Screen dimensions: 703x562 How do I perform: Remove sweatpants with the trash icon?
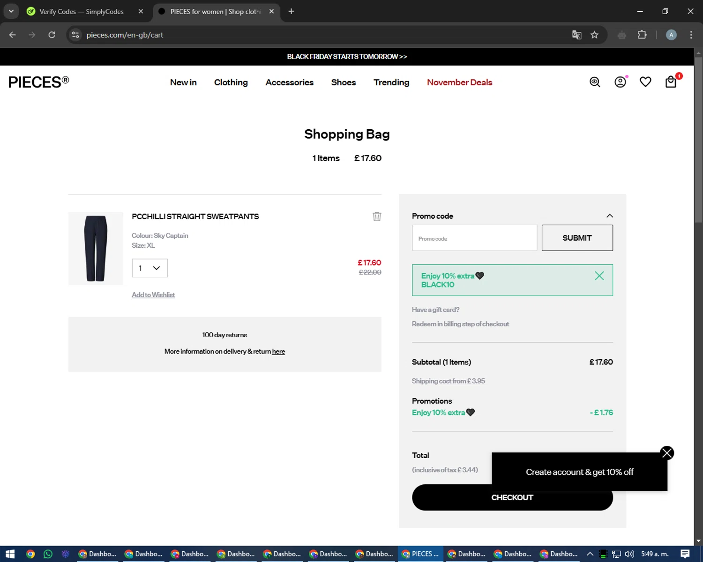point(377,216)
